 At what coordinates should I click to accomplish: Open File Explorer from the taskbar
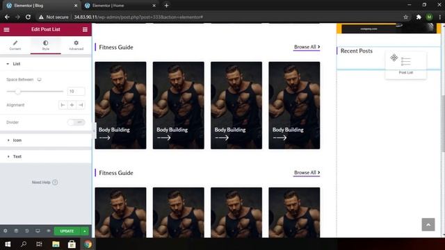coord(56,244)
